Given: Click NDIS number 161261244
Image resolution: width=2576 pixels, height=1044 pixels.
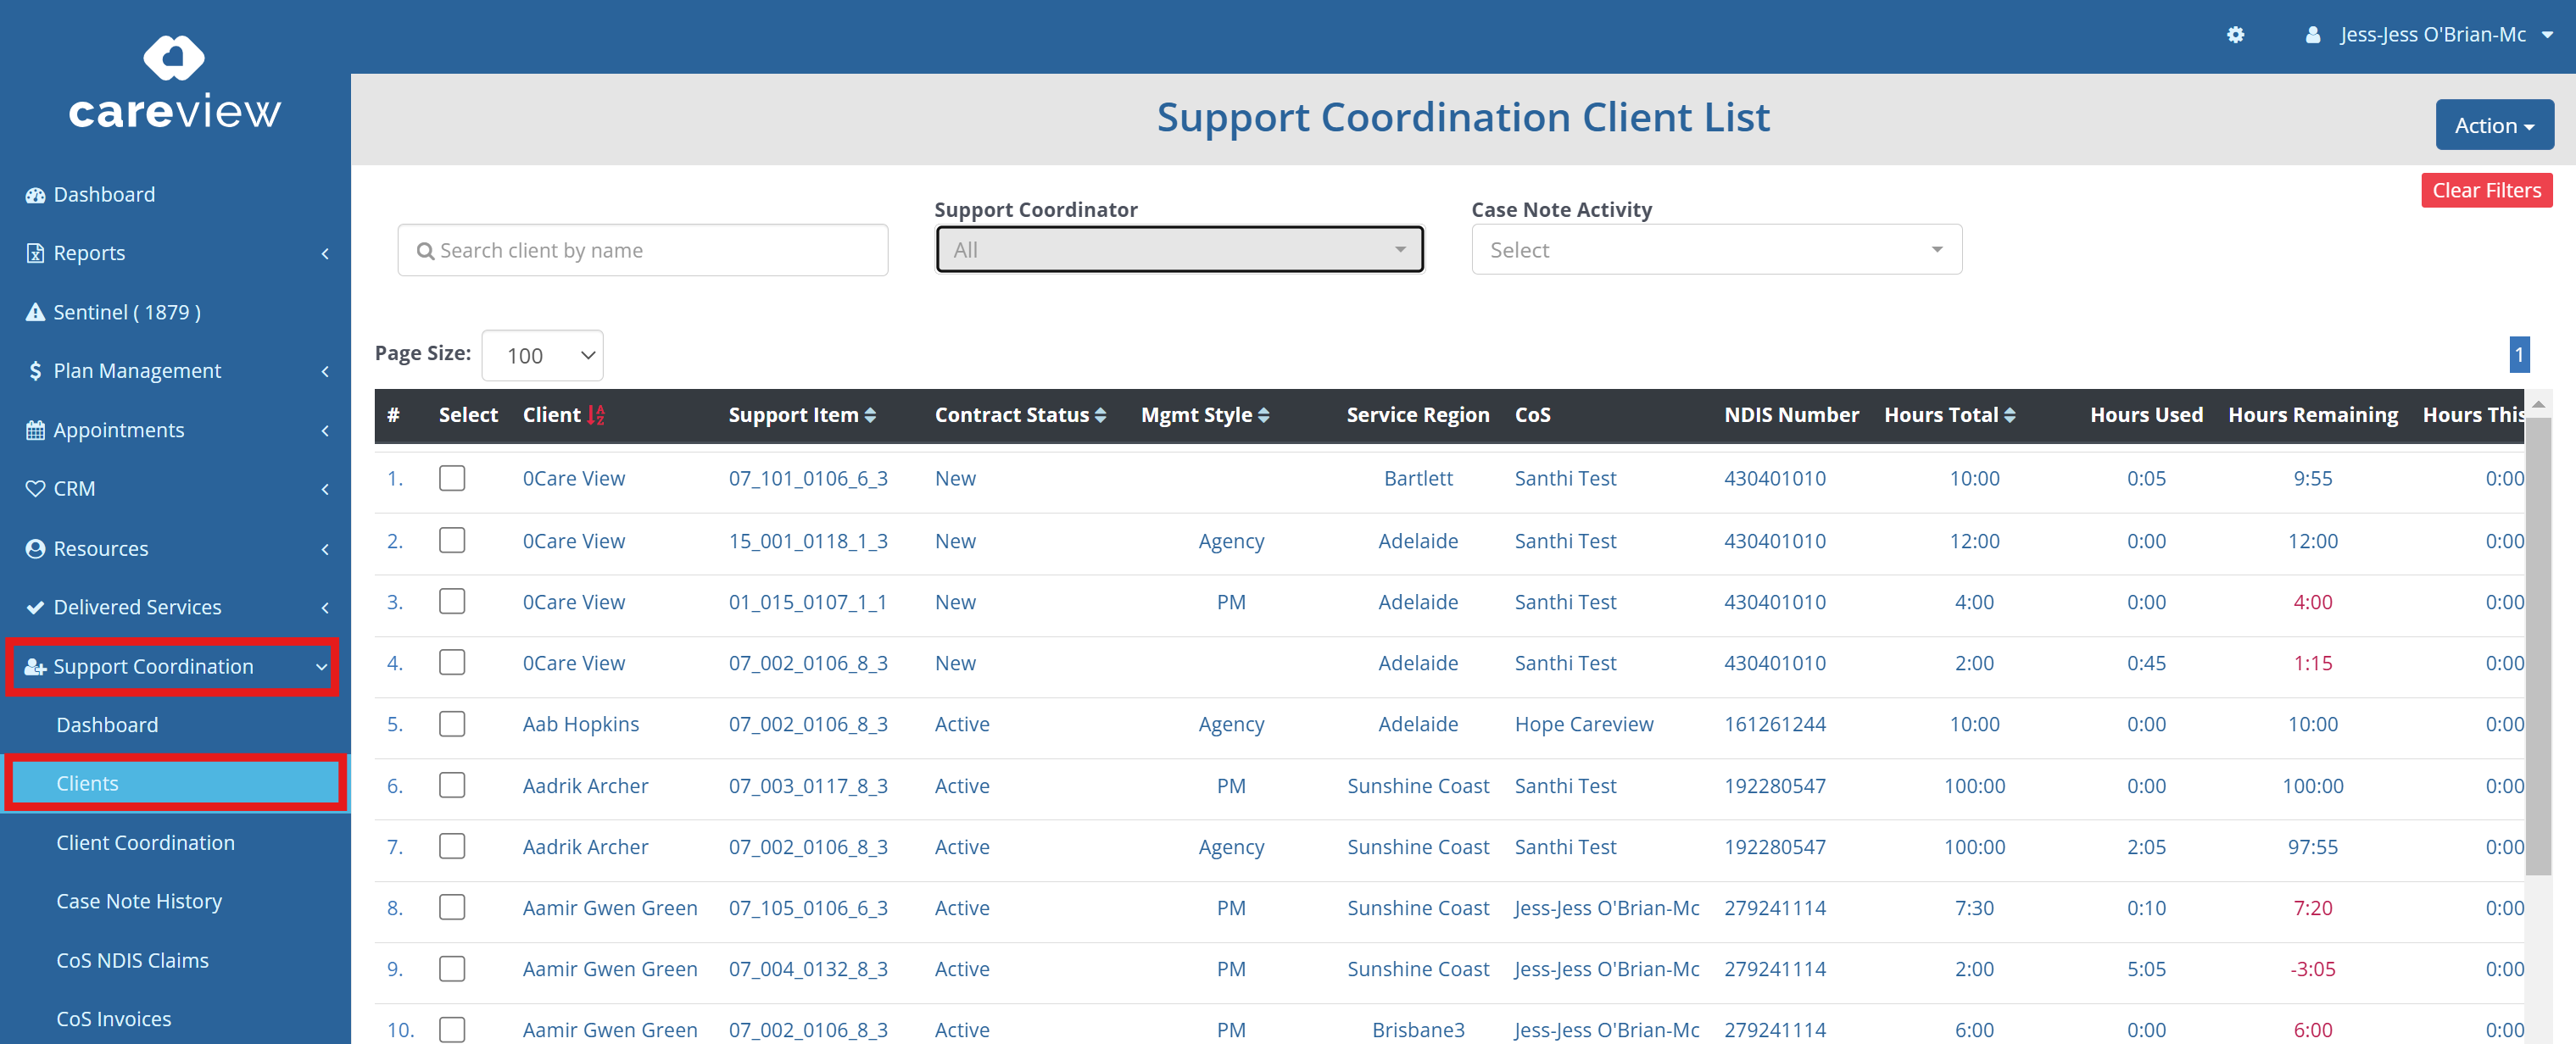Looking at the screenshot, I should pos(1774,725).
